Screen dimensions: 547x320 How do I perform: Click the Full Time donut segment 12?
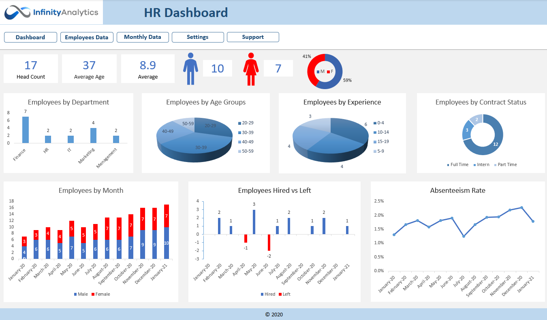(495, 144)
